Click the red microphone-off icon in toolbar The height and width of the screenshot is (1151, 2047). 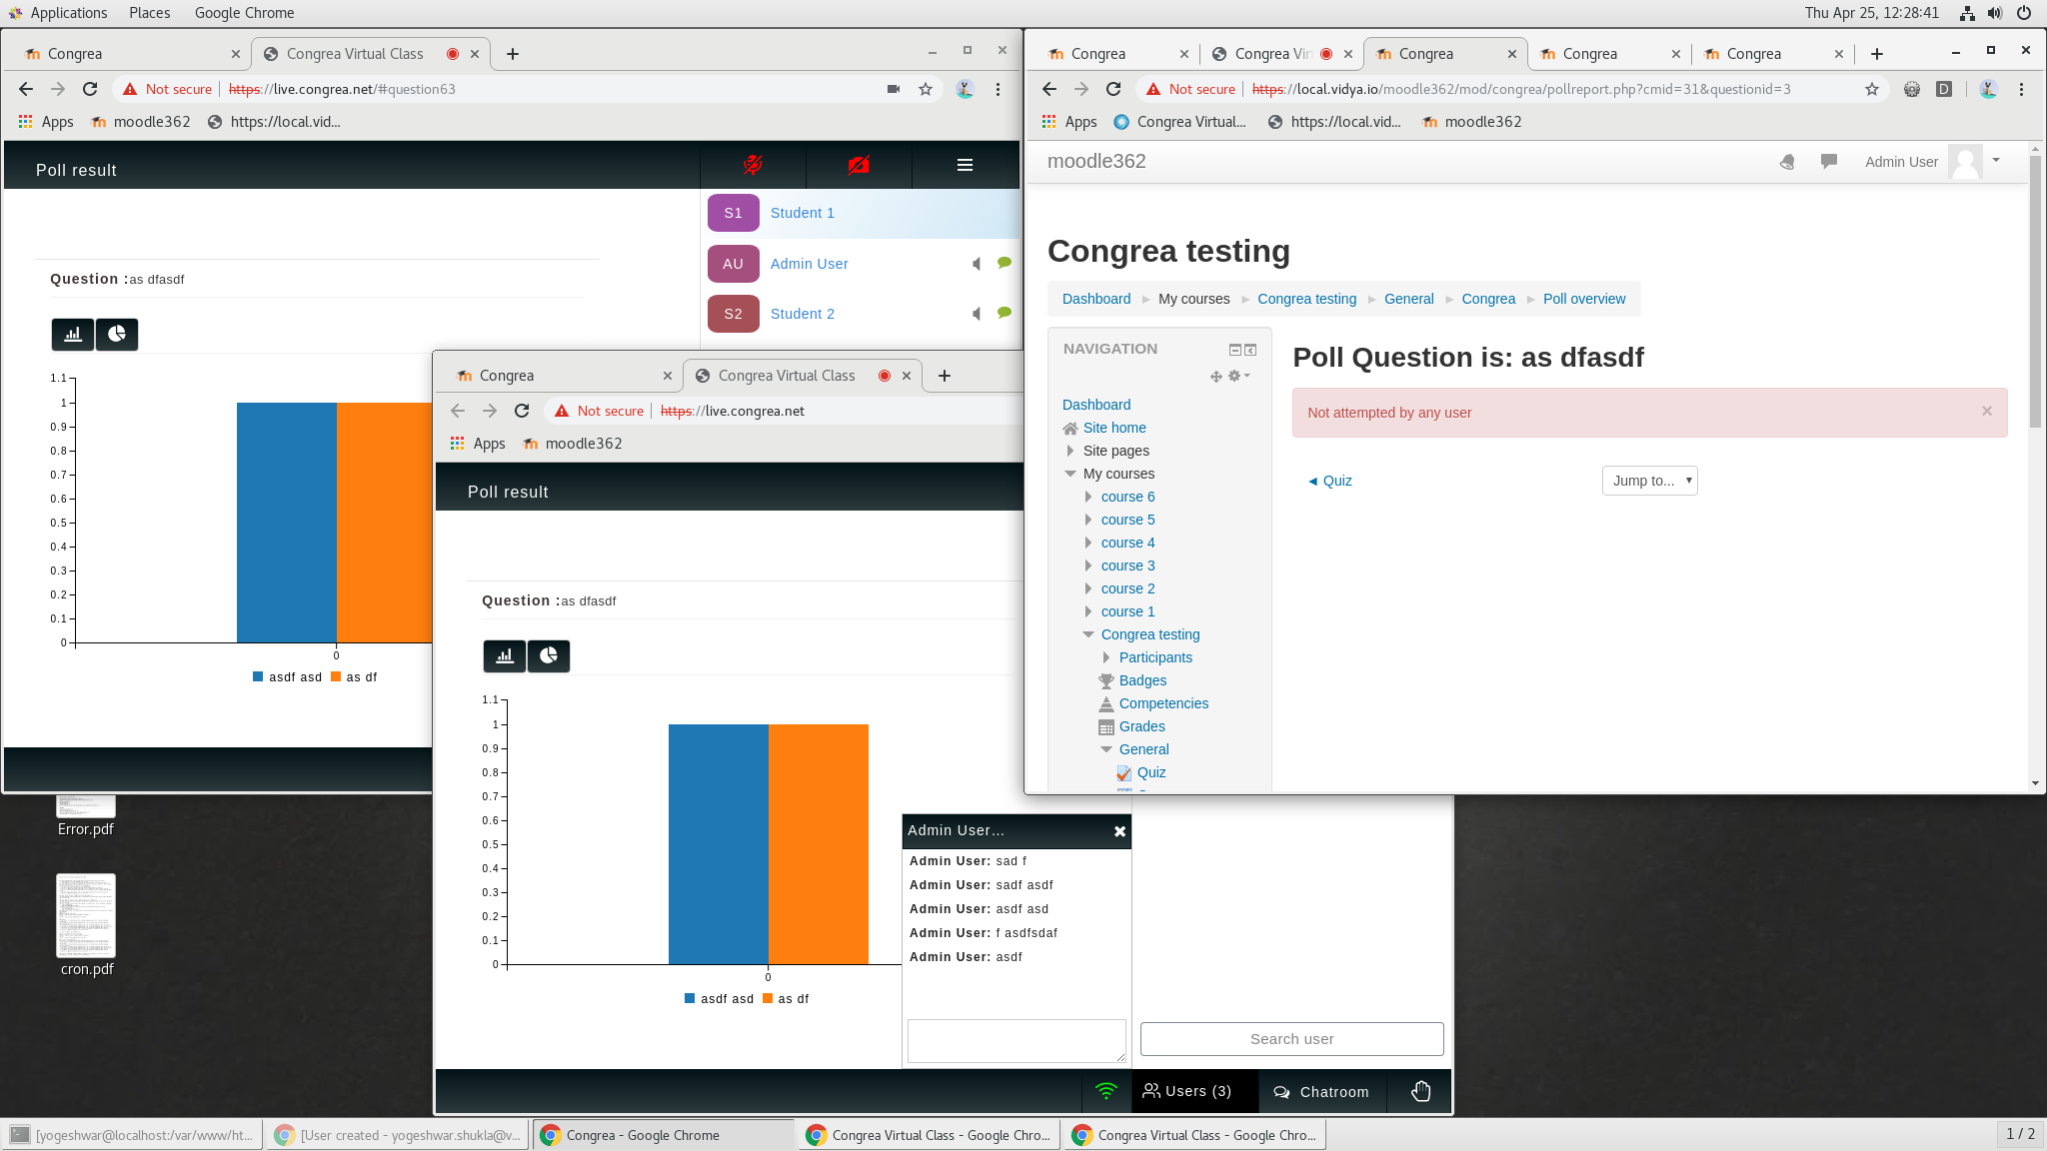754,165
